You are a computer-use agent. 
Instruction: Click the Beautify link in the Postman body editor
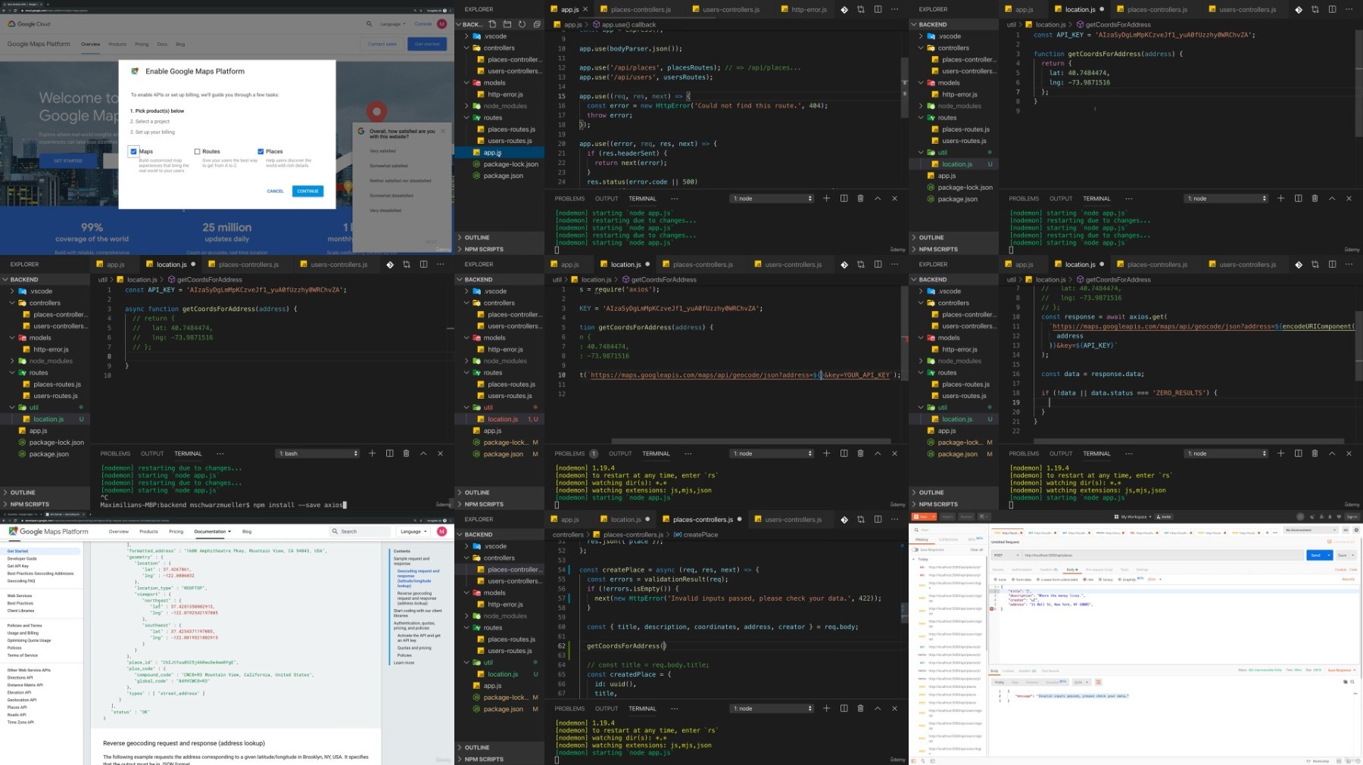1349,580
